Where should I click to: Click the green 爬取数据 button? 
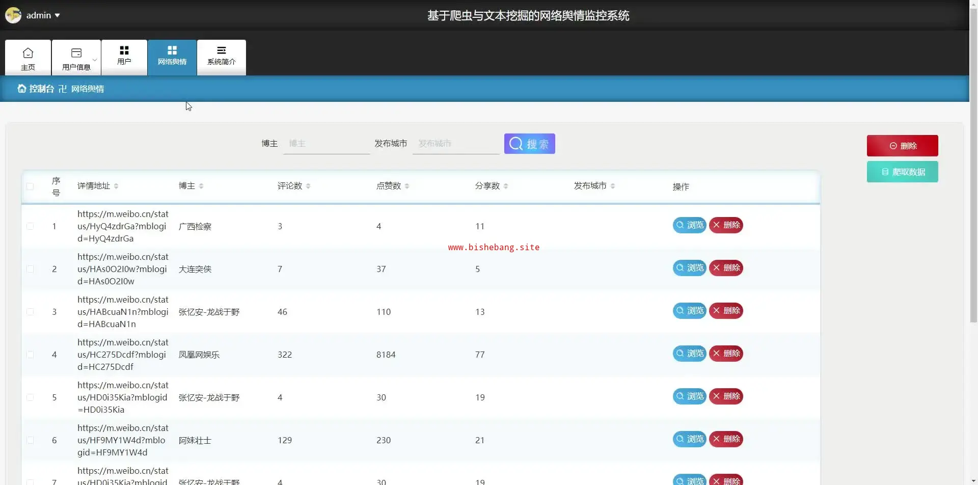[902, 172]
